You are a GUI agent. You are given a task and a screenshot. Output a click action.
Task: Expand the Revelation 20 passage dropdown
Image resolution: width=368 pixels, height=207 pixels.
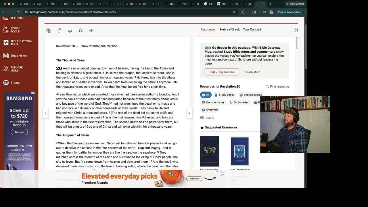[x=67, y=46]
